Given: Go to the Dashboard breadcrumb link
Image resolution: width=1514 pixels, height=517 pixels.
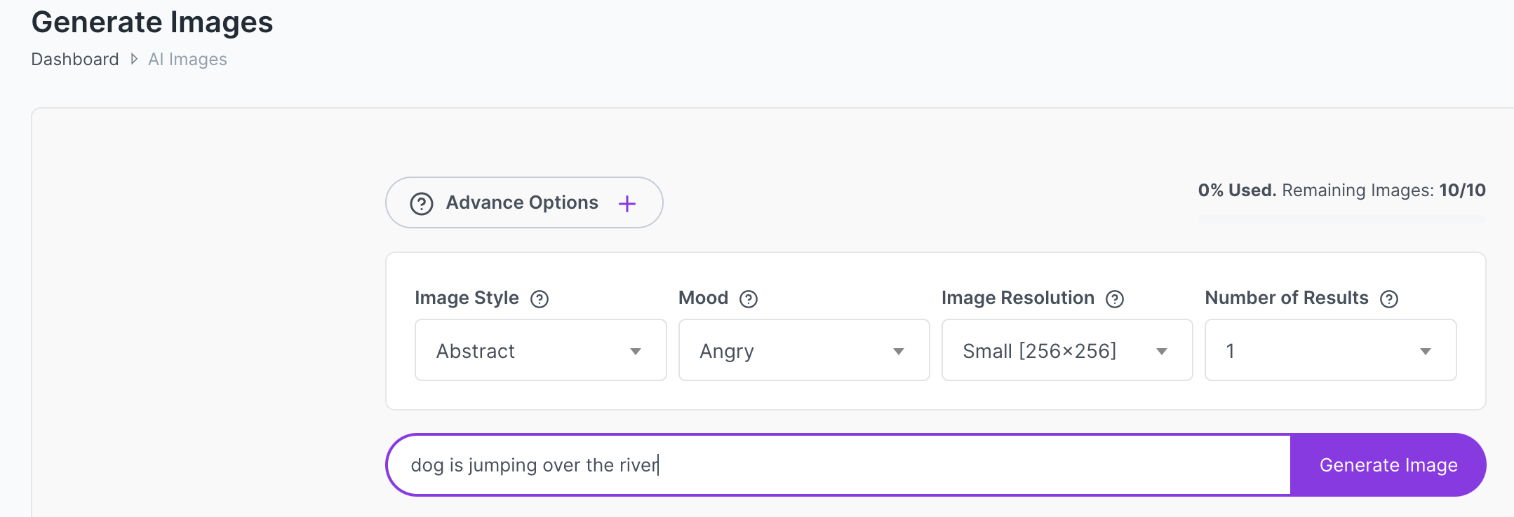Looking at the screenshot, I should pyautogui.click(x=75, y=60).
